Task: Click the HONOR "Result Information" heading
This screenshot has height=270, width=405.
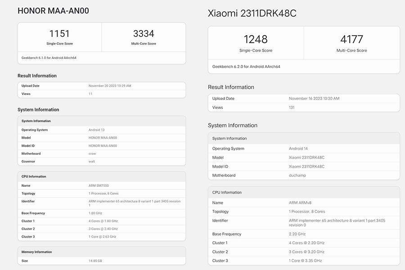Action: click(x=37, y=76)
